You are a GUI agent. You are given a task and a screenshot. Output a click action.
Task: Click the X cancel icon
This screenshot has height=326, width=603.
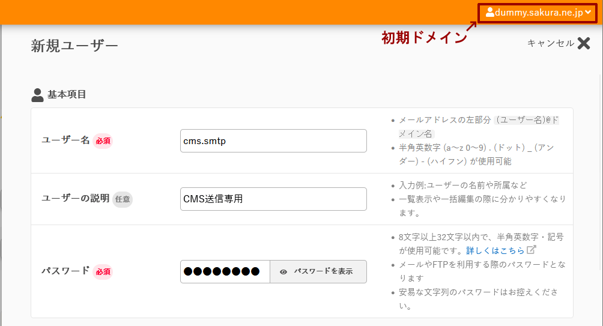point(584,43)
